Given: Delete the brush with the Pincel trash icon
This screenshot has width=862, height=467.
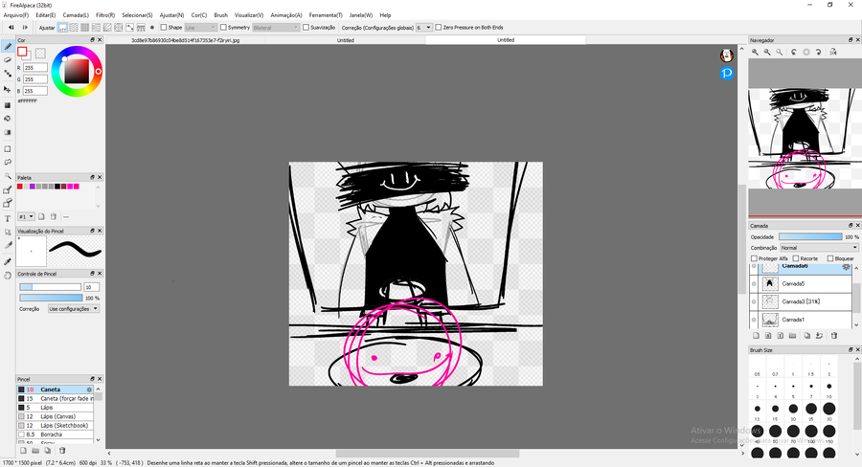Looking at the screenshot, I should pos(62,451).
